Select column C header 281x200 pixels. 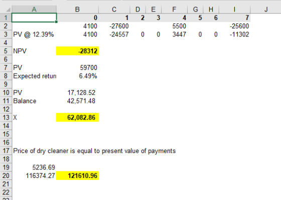coord(114,9)
